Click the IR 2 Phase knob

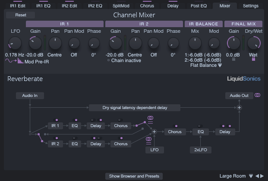click(173, 43)
